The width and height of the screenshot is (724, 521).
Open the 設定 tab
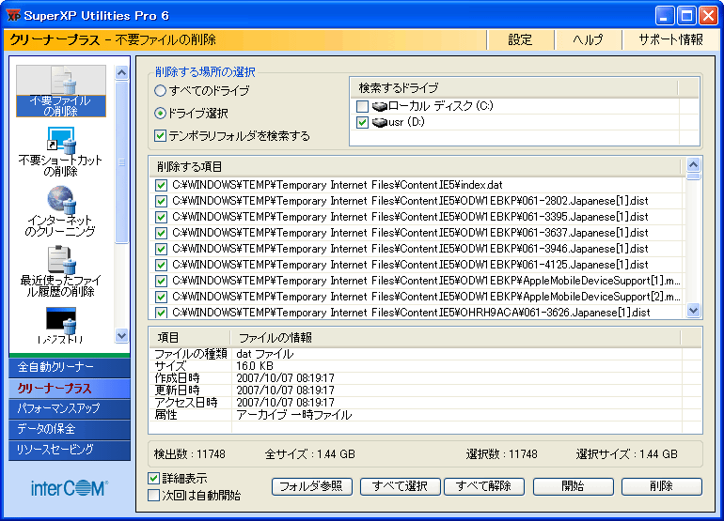point(520,39)
